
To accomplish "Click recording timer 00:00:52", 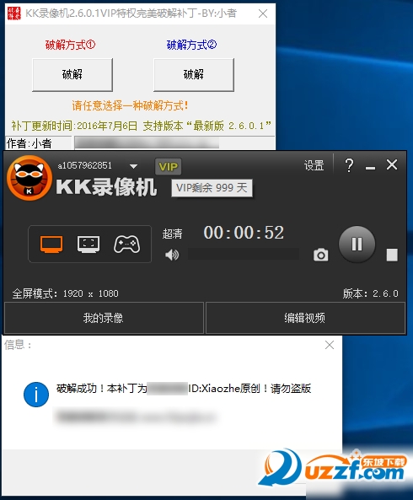I will (244, 233).
